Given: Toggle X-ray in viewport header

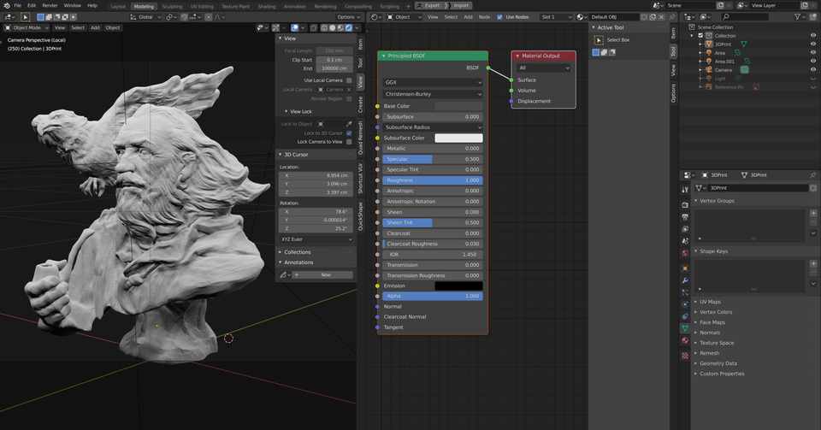Looking at the screenshot, I should (x=314, y=27).
